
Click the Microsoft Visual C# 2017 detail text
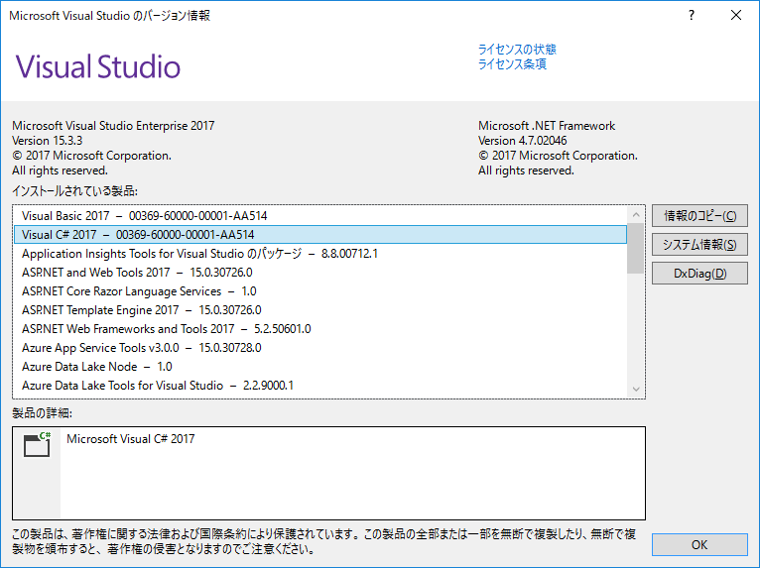pyautogui.click(x=130, y=439)
